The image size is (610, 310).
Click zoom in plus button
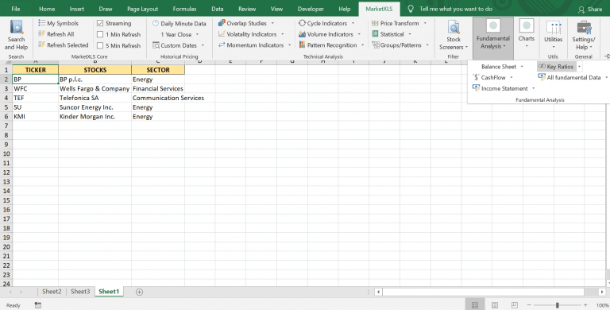(x=585, y=305)
